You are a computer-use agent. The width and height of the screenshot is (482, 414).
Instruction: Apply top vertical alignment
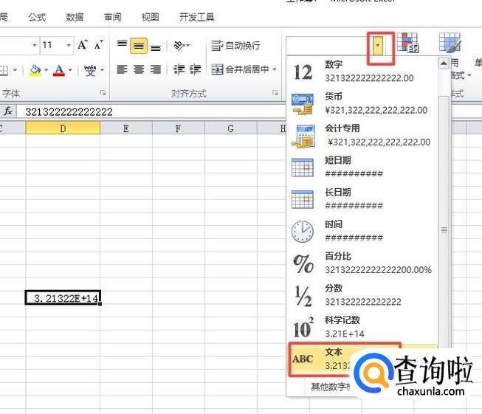click(x=122, y=45)
